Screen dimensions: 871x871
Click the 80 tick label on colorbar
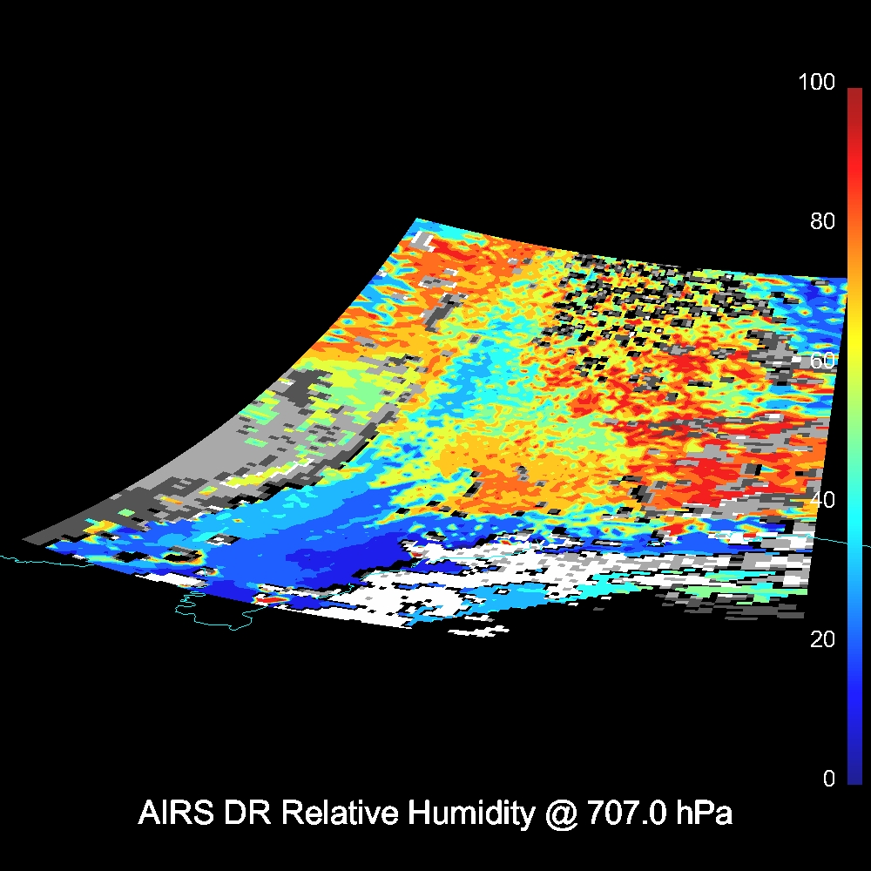[x=821, y=221]
